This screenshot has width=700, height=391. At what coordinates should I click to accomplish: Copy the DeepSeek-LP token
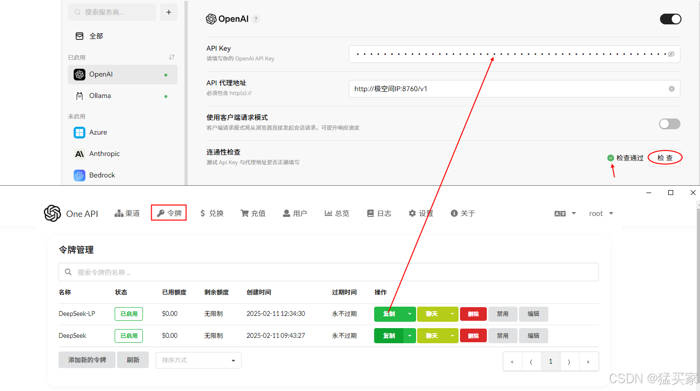[389, 314]
